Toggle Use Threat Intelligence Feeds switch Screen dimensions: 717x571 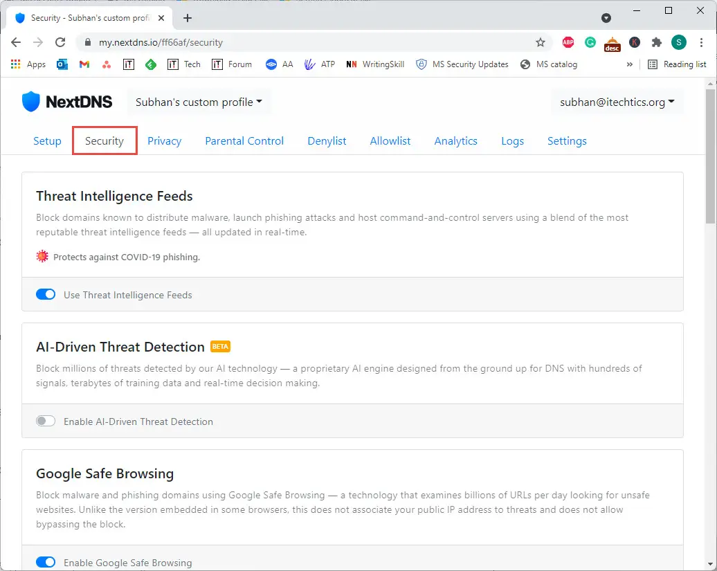[46, 294]
